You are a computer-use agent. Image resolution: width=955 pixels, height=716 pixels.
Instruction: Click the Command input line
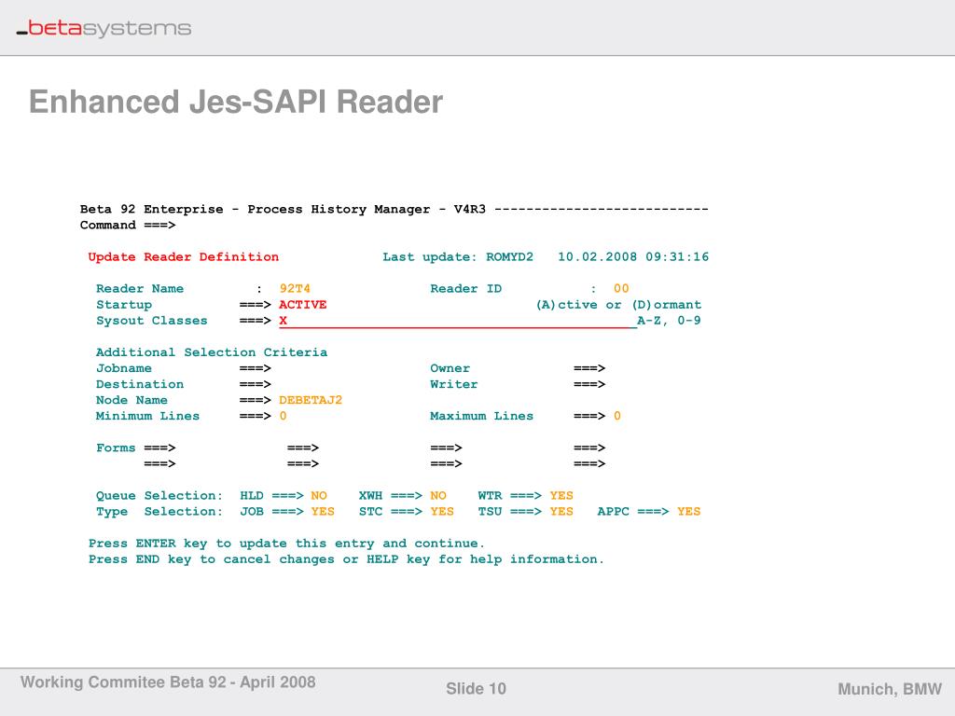[128, 226]
